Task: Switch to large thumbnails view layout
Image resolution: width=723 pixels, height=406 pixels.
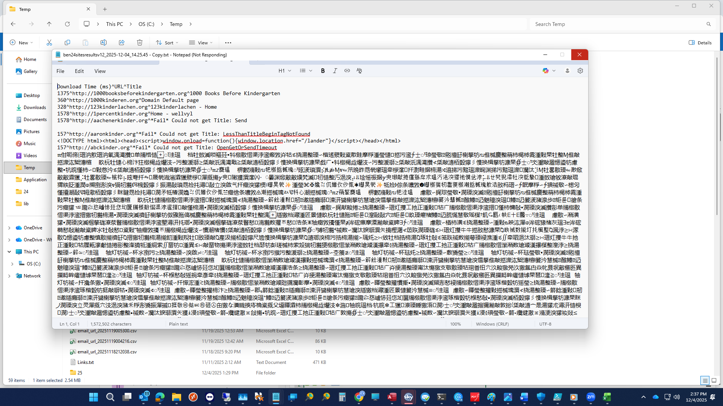Action: click(x=714, y=380)
